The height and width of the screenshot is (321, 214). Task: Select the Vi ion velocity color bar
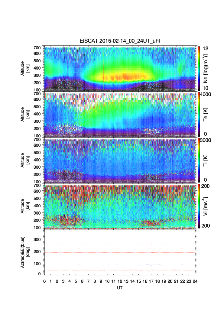click(199, 206)
